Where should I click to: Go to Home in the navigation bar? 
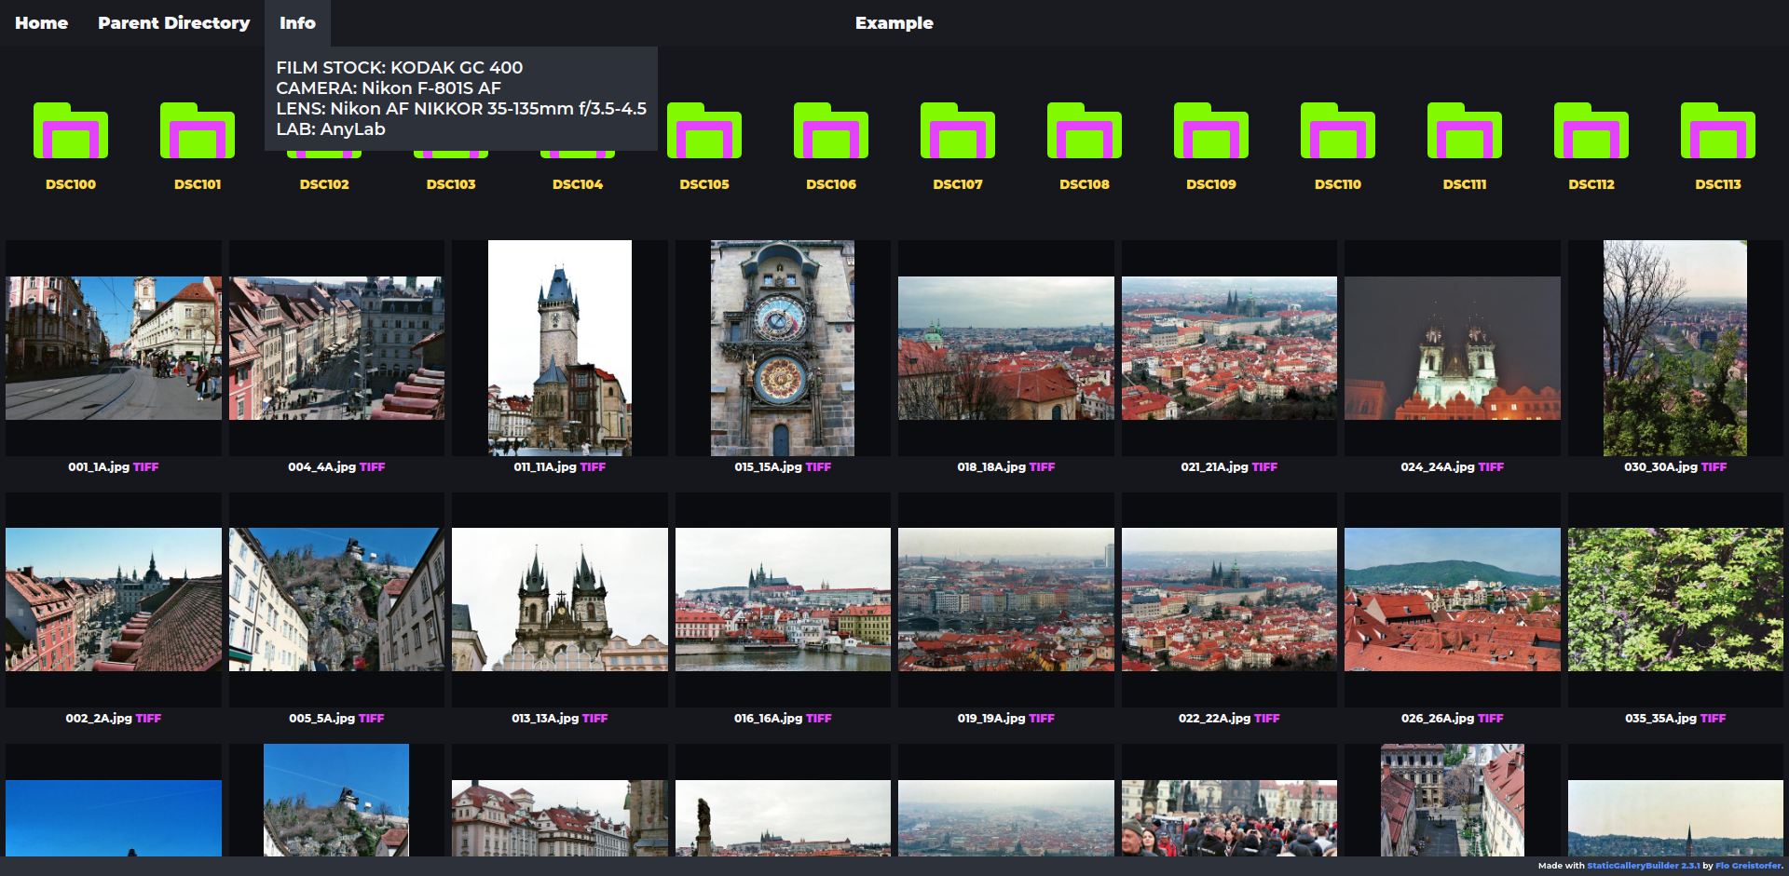[41, 23]
